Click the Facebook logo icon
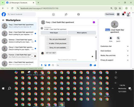 point(4,14)
